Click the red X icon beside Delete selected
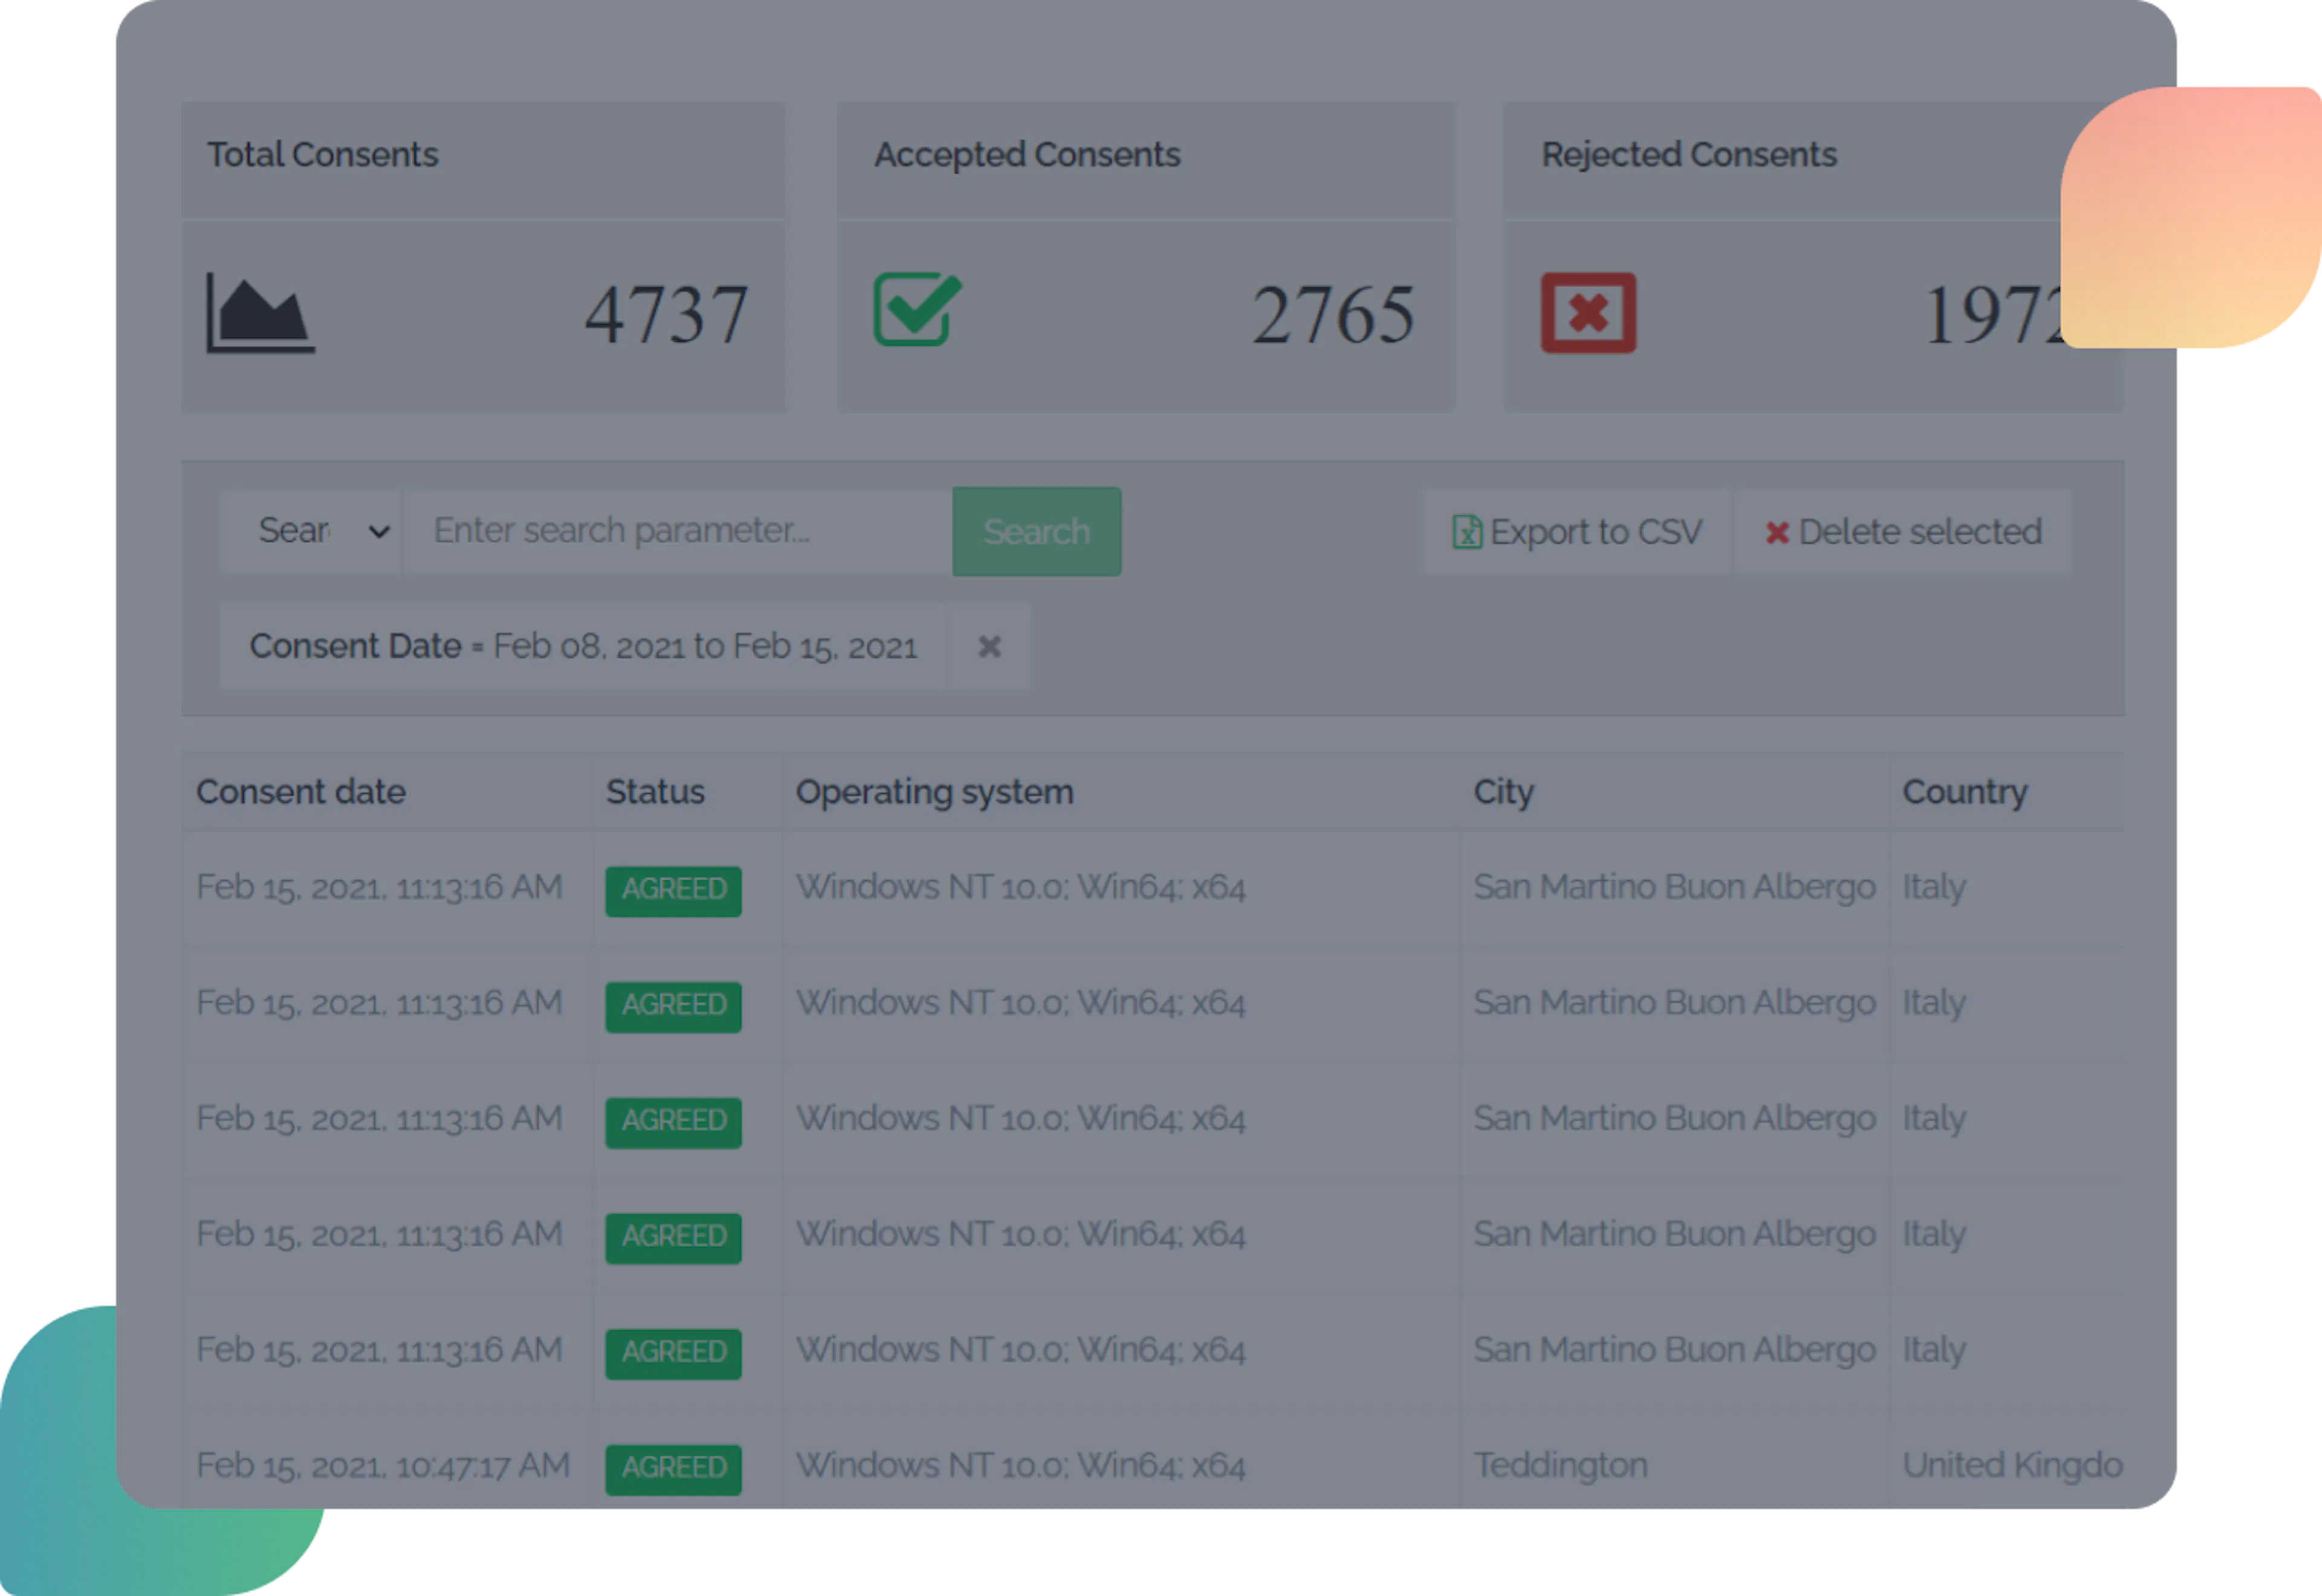The height and width of the screenshot is (1596, 2322). tap(1777, 532)
